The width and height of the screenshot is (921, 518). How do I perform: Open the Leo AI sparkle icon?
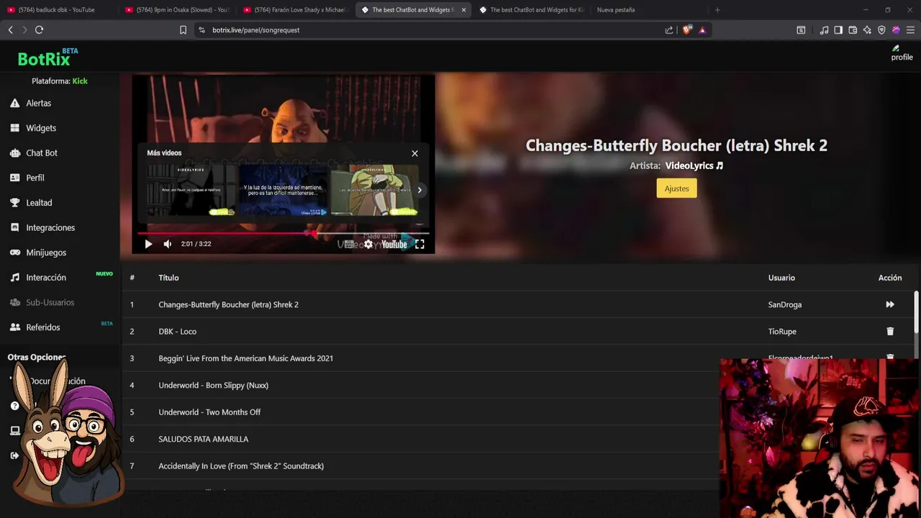click(867, 29)
